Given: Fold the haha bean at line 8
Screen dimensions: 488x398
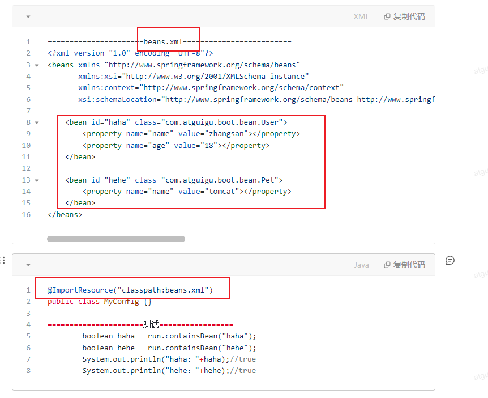Looking at the screenshot, I should tap(37, 122).
